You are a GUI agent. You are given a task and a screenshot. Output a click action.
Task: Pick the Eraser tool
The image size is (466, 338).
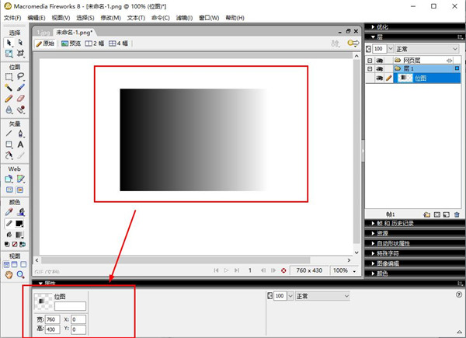pos(20,99)
